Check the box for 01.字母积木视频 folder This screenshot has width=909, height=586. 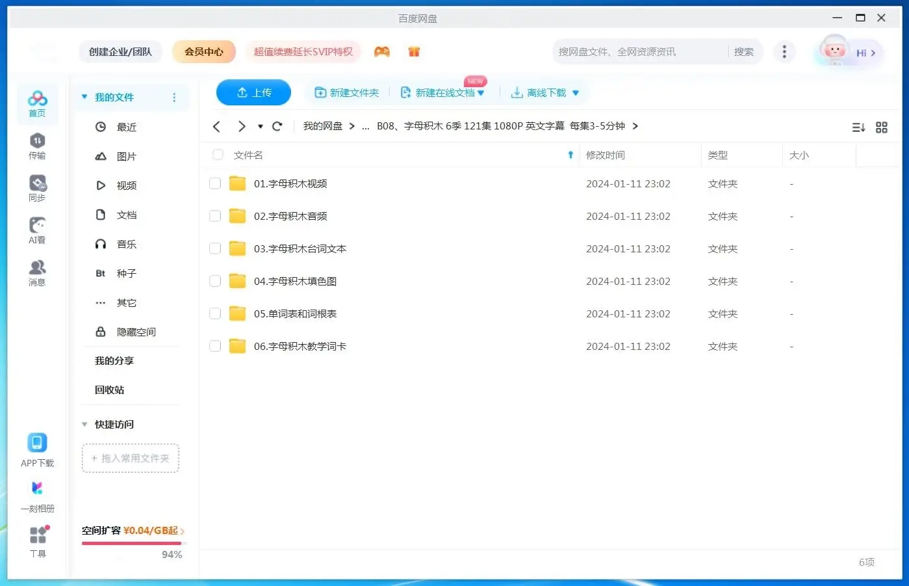coord(215,184)
